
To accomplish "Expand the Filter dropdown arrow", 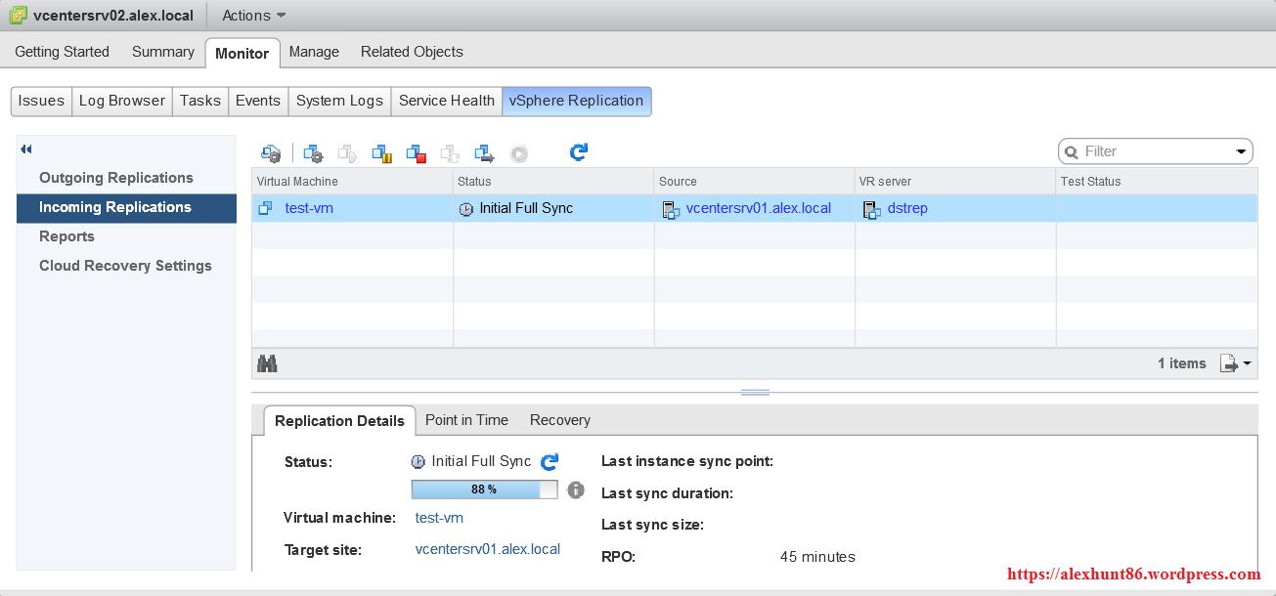I will point(1241,151).
